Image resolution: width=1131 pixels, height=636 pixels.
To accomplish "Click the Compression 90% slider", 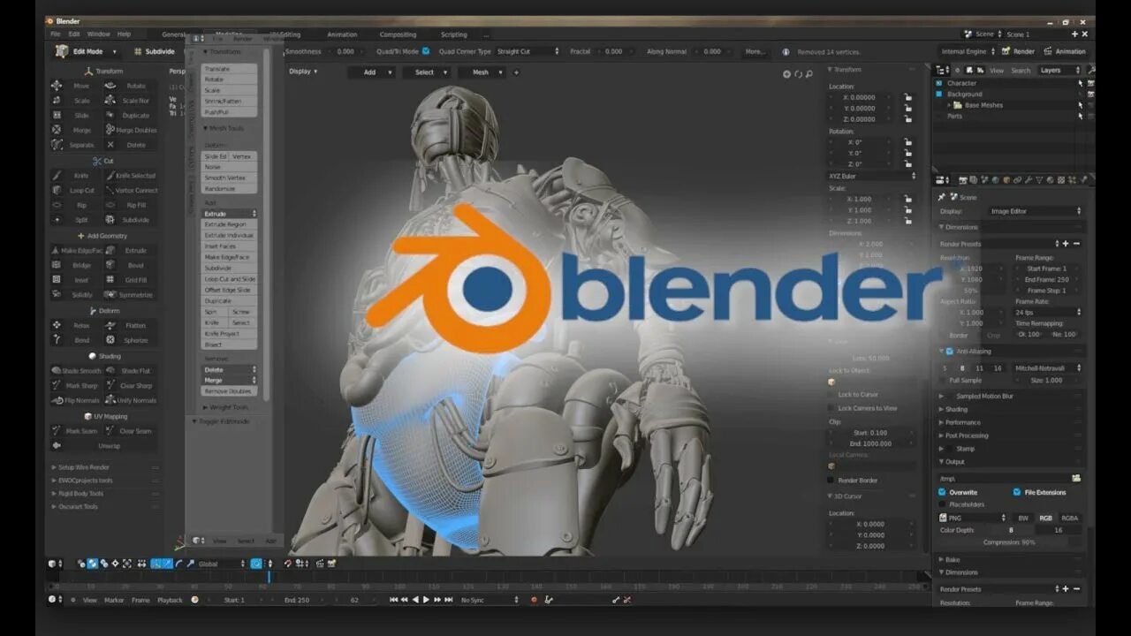I will click(x=1009, y=542).
